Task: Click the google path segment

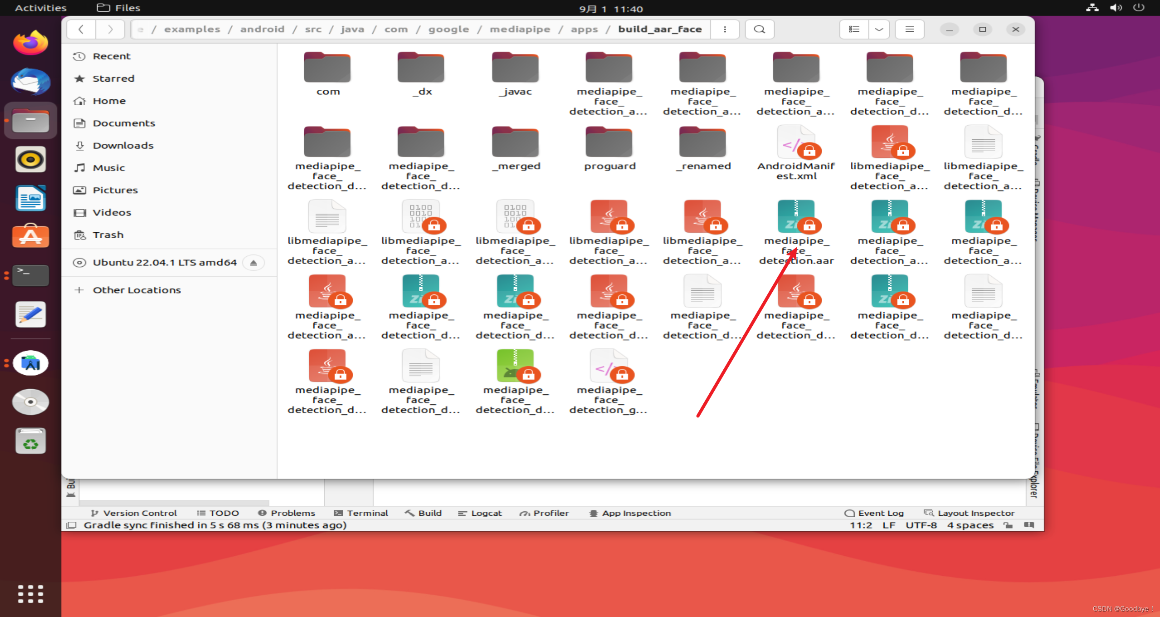Action: [449, 29]
